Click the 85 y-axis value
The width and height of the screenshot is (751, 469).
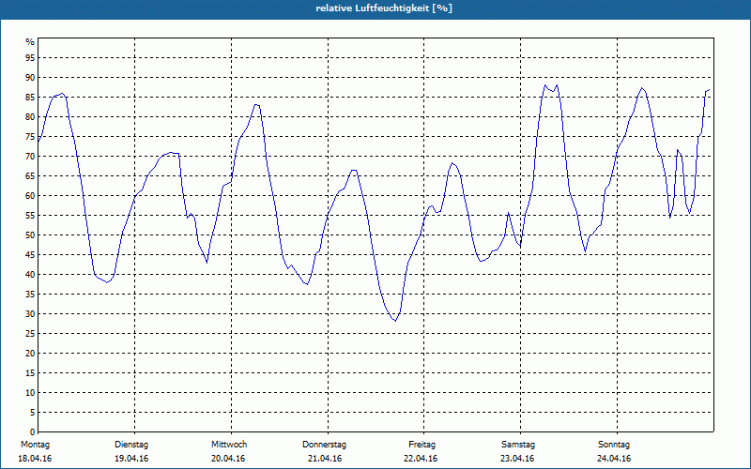click(x=30, y=98)
